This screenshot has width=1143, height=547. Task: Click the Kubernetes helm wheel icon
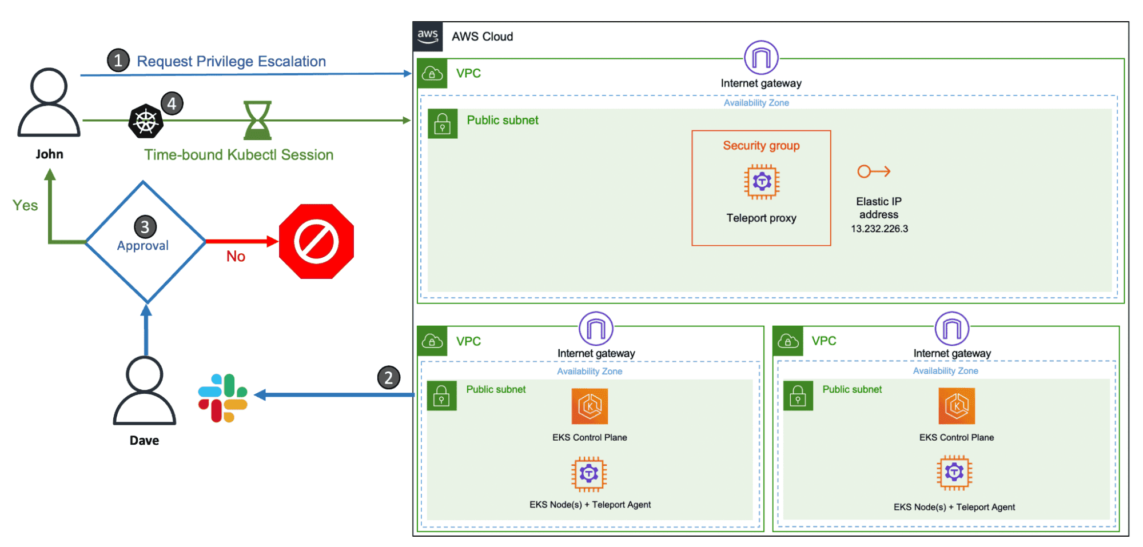[146, 121]
